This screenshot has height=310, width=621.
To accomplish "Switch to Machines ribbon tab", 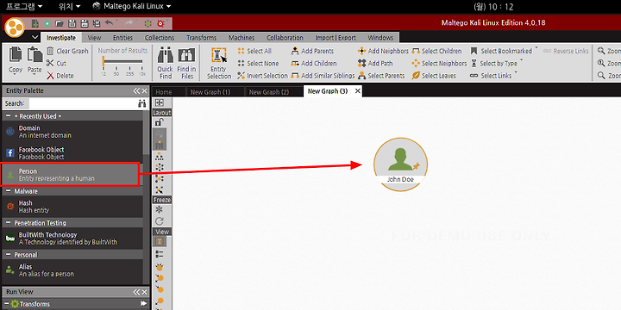I will click(x=241, y=38).
